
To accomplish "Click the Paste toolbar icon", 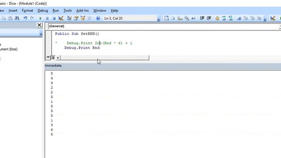I will click(10, 18).
